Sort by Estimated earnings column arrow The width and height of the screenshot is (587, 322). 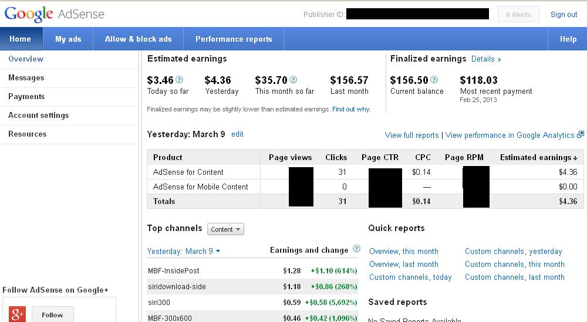[575, 158]
